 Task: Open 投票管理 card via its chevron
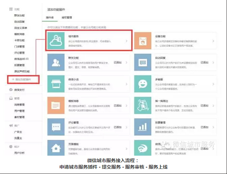click(213, 127)
